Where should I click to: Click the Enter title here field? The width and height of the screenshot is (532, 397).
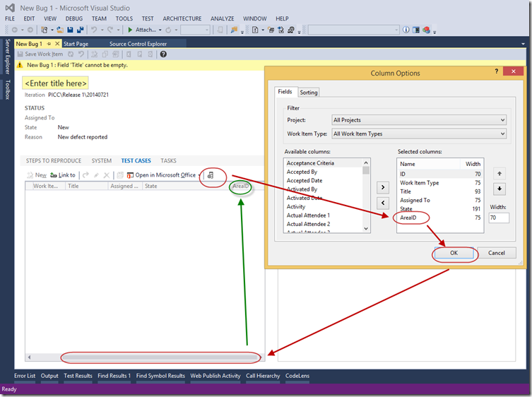point(56,83)
